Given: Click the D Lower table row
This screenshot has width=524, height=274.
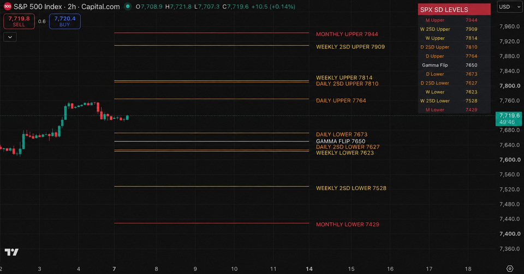Looking at the screenshot, I should (x=454, y=74).
